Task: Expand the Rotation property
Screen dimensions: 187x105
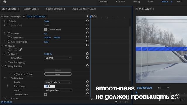Action: coord(5,33)
